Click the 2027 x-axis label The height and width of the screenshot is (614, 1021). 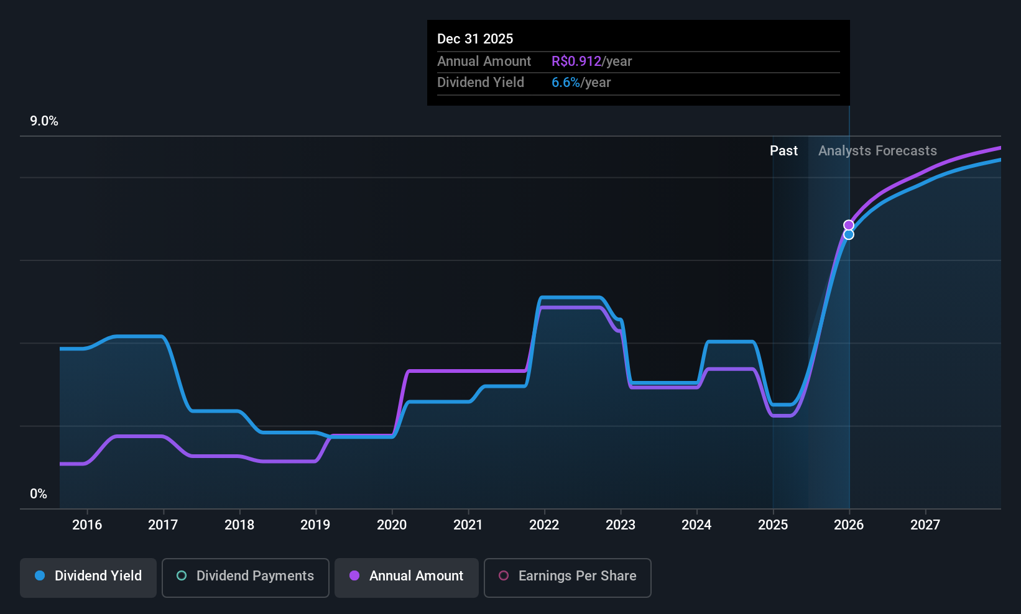[x=925, y=525]
